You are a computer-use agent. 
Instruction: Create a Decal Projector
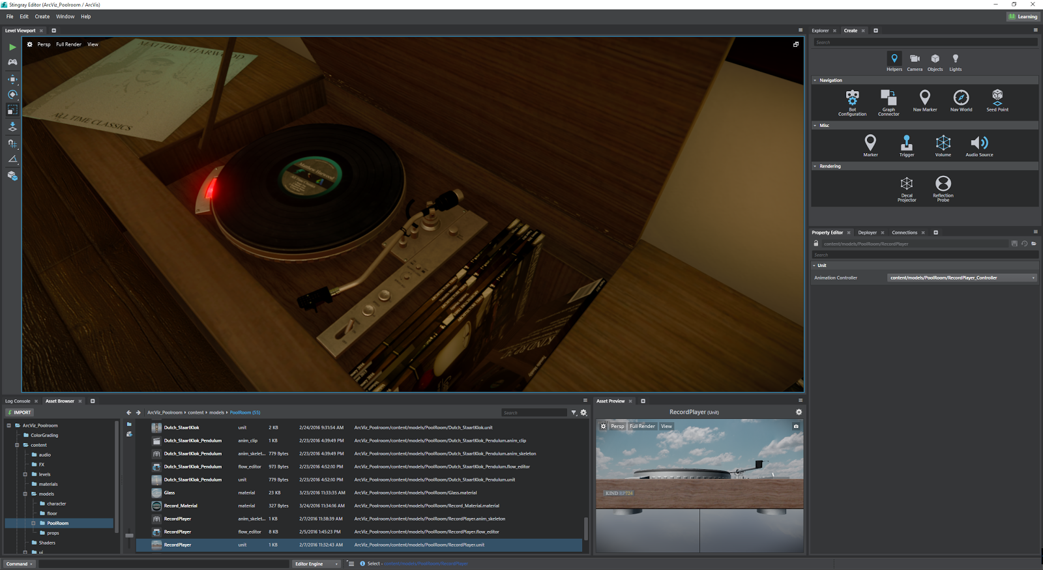[x=907, y=189]
